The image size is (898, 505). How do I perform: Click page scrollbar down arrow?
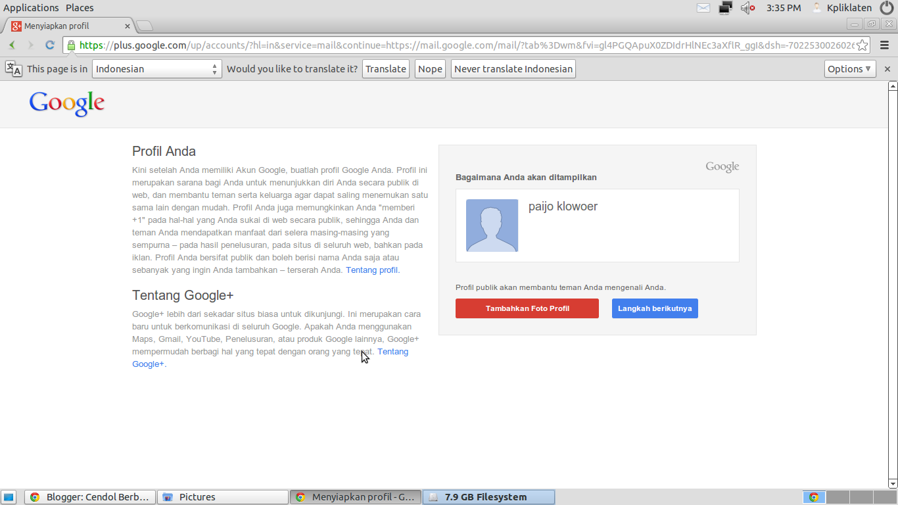(x=893, y=483)
